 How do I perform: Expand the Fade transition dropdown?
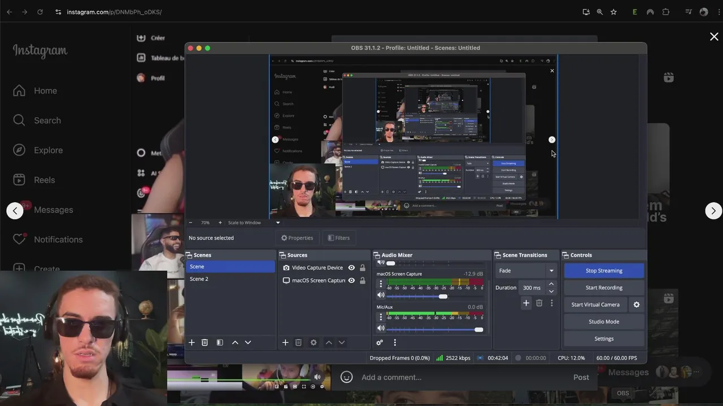(x=551, y=271)
